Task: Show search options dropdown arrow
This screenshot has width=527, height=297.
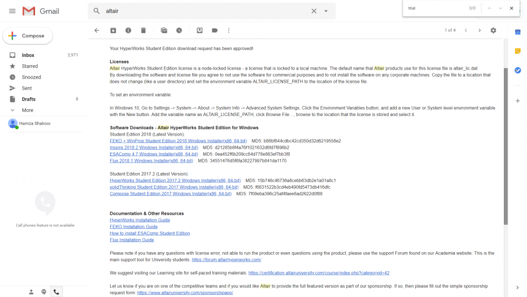Action: [326, 11]
